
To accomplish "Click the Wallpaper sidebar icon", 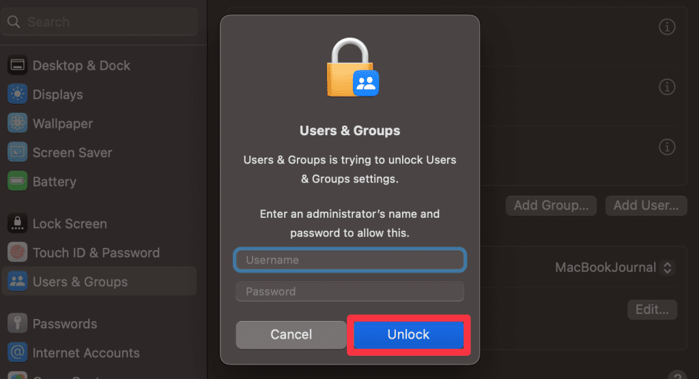I will click(x=17, y=124).
